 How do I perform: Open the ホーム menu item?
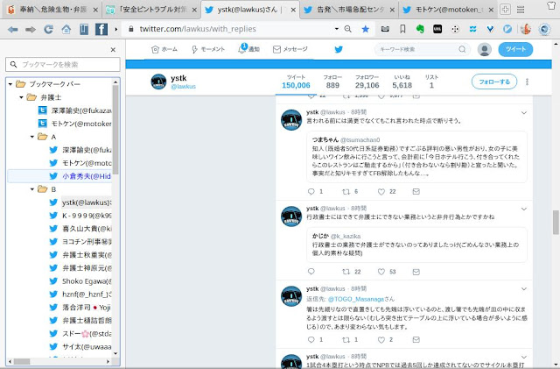pyautogui.click(x=164, y=49)
